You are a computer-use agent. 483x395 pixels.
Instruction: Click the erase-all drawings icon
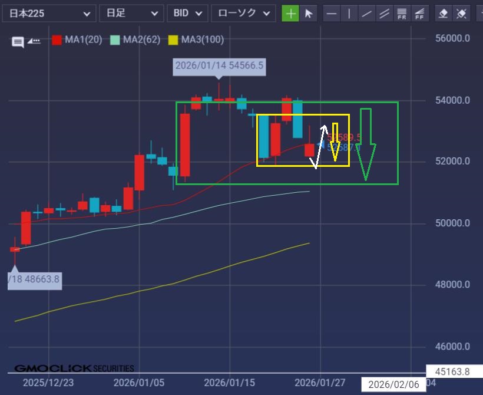click(462, 13)
